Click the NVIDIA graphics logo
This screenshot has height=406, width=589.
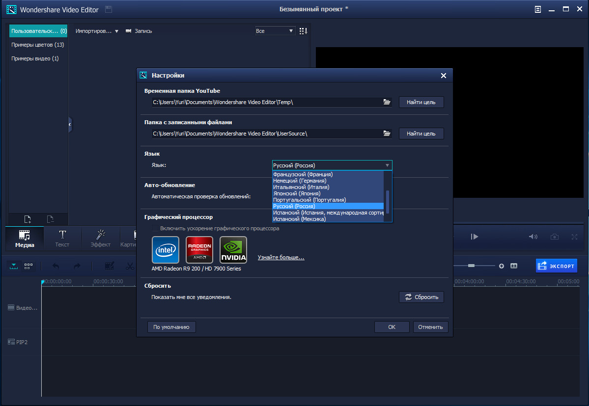pyautogui.click(x=233, y=250)
